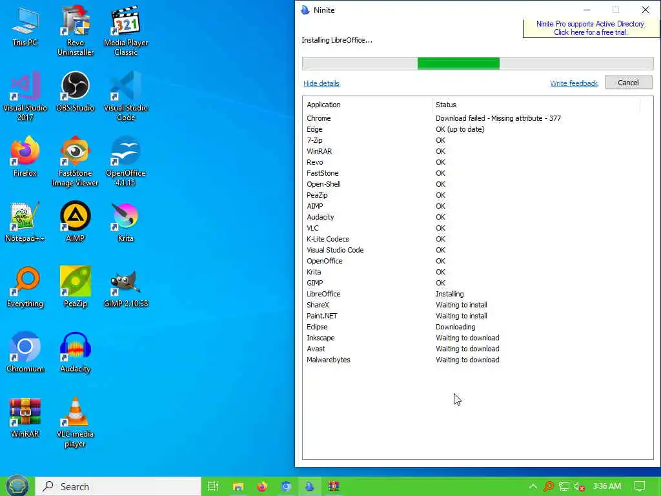661x496 pixels.
Task: Select the Open-Shell row
Action: tap(478, 184)
